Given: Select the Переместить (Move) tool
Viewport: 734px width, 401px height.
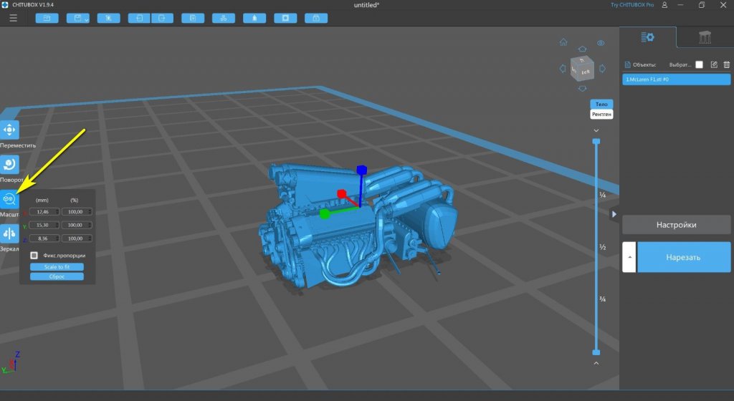Looking at the screenshot, I should coord(10,130).
